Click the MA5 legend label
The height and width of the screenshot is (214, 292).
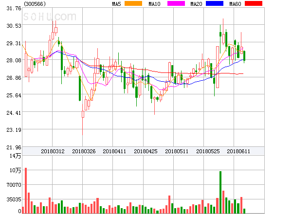coord(117,4)
